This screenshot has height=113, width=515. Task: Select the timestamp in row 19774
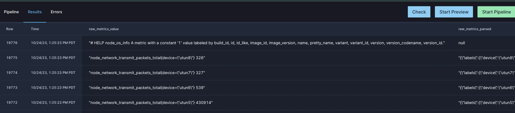53,73
